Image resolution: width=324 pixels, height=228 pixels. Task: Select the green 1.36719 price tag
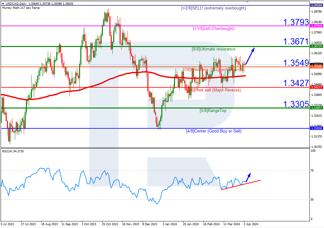click(x=316, y=46)
